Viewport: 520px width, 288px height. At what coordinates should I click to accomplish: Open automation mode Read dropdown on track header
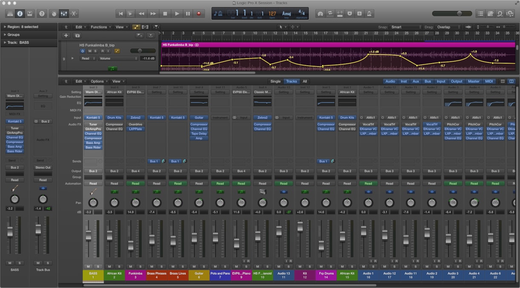tap(88, 58)
